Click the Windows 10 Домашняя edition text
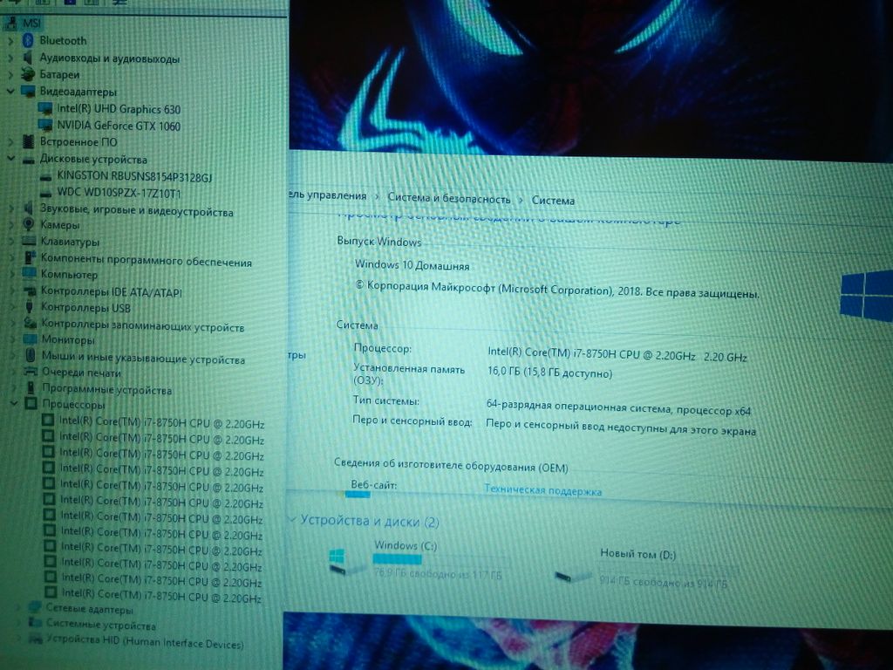Screen dimensions: 893x670 pos(412,265)
